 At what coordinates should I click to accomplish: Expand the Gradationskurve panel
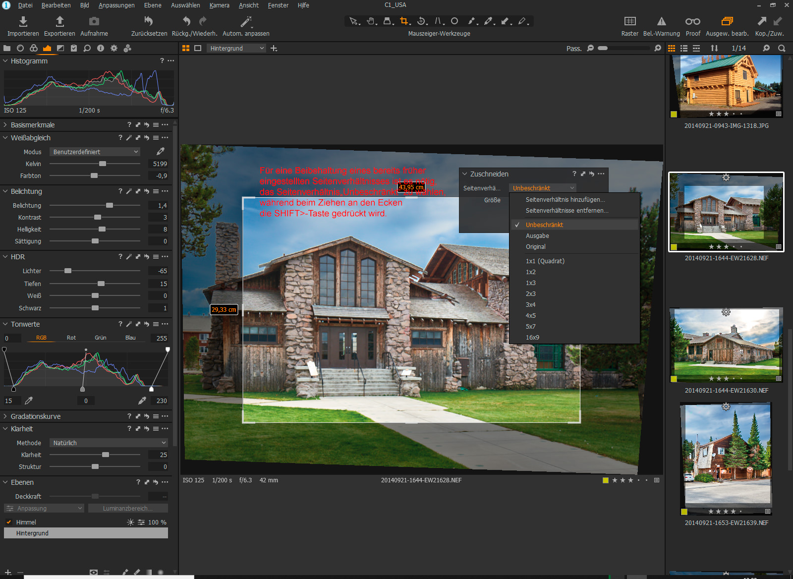5,416
